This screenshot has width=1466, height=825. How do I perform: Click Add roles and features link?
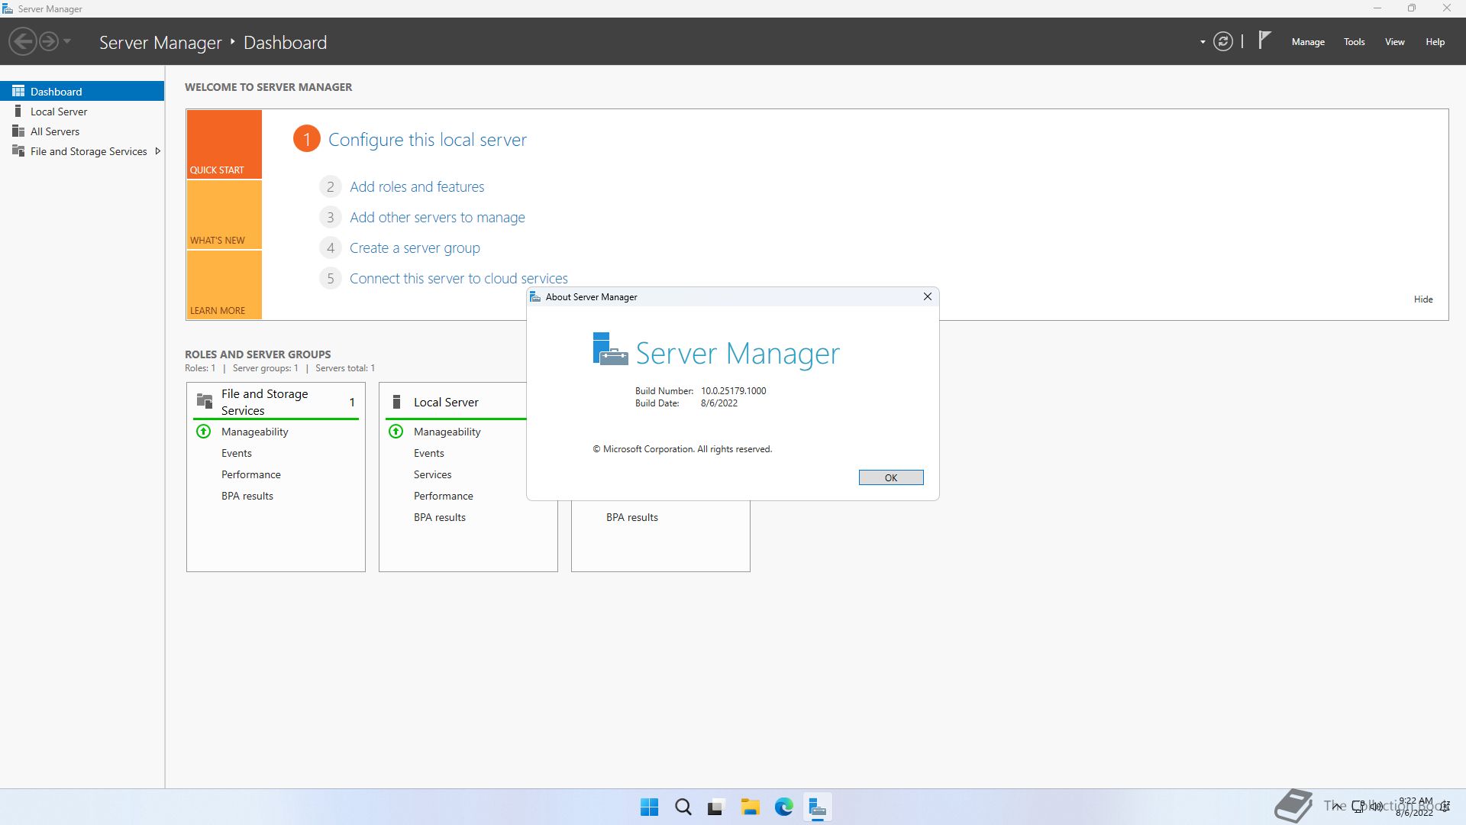(x=417, y=186)
